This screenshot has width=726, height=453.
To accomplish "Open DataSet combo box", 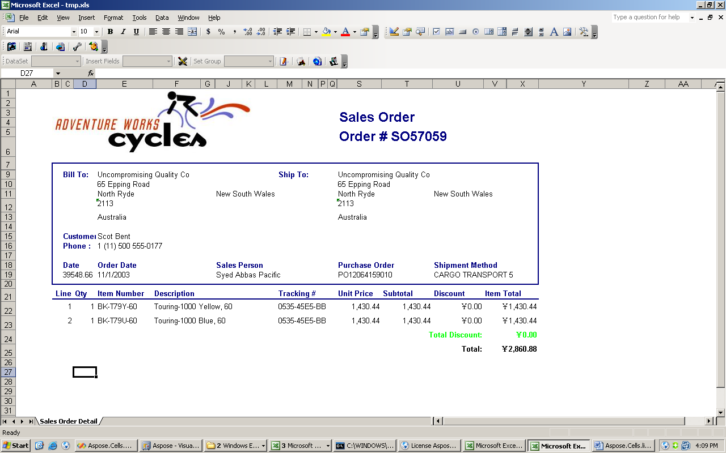I will pos(56,61).
